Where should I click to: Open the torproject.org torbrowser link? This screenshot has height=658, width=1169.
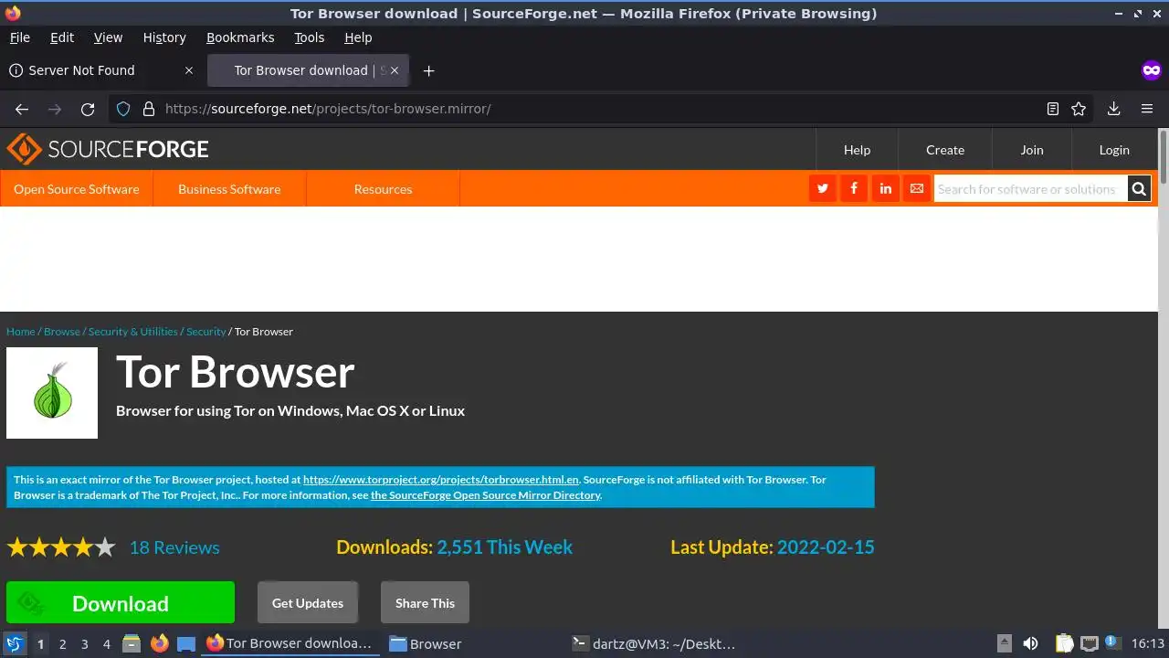click(441, 480)
